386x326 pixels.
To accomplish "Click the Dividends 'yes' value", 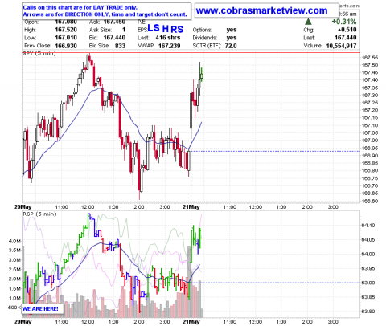I will point(232,38).
